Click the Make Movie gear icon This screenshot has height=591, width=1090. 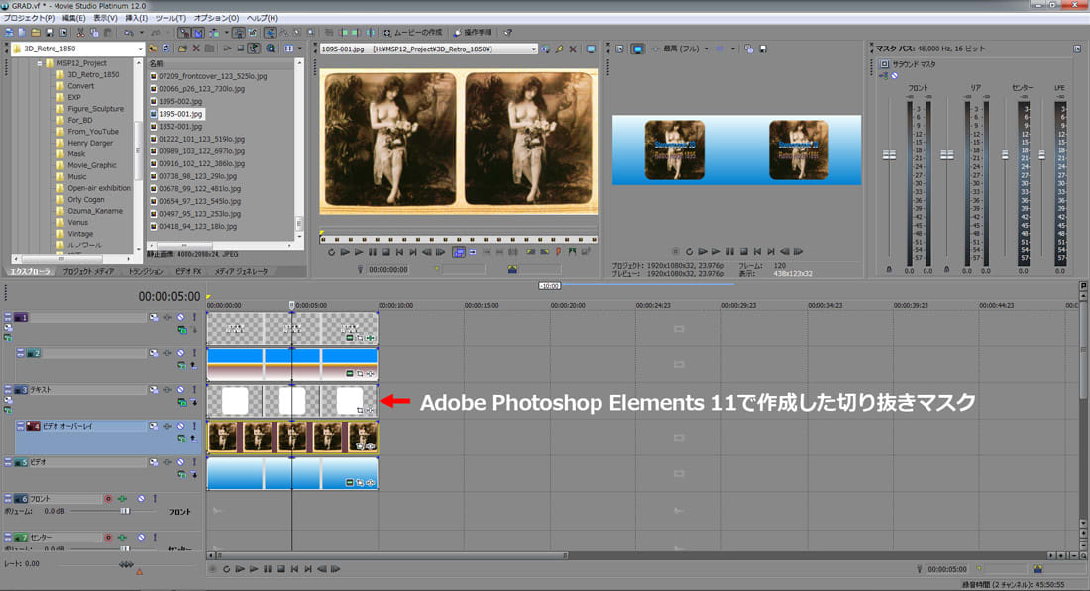(x=387, y=33)
